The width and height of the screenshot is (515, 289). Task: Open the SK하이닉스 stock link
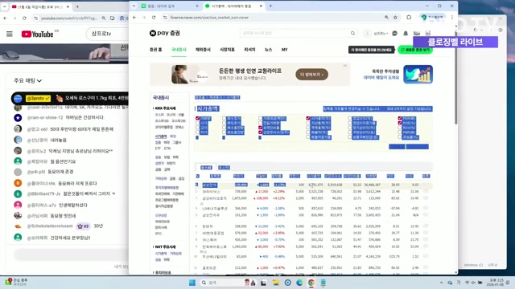coord(211,191)
